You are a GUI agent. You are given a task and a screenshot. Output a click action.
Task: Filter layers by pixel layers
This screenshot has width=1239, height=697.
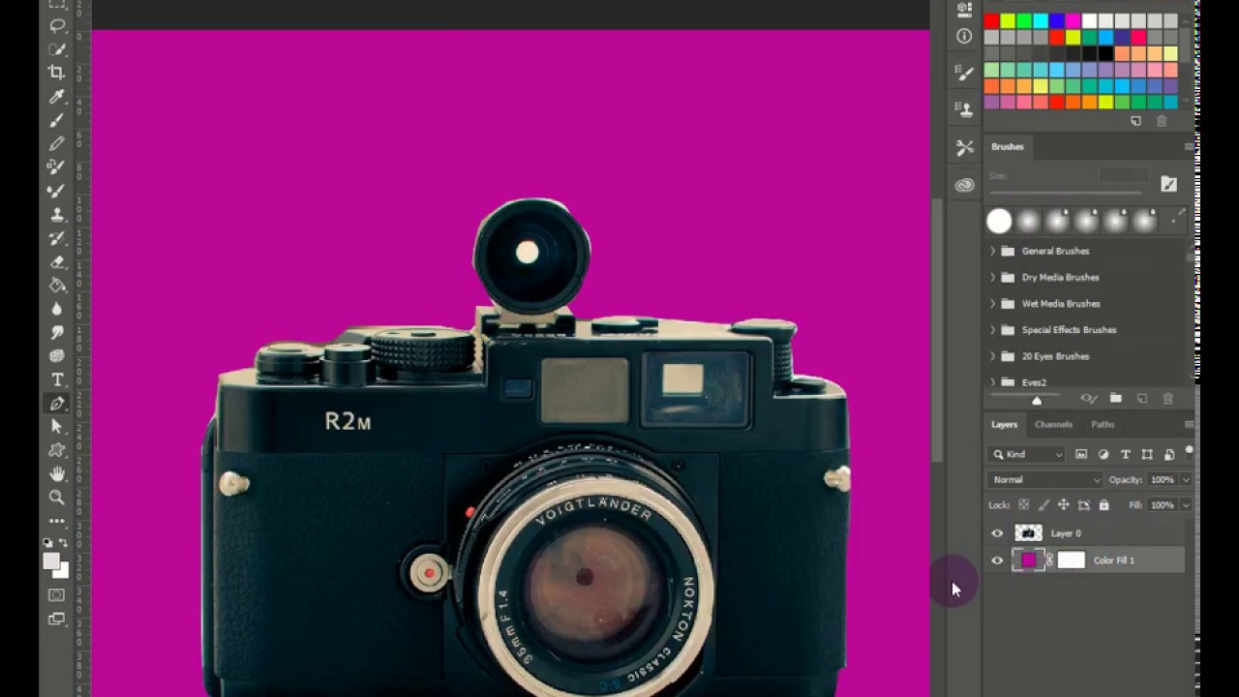click(x=1081, y=454)
